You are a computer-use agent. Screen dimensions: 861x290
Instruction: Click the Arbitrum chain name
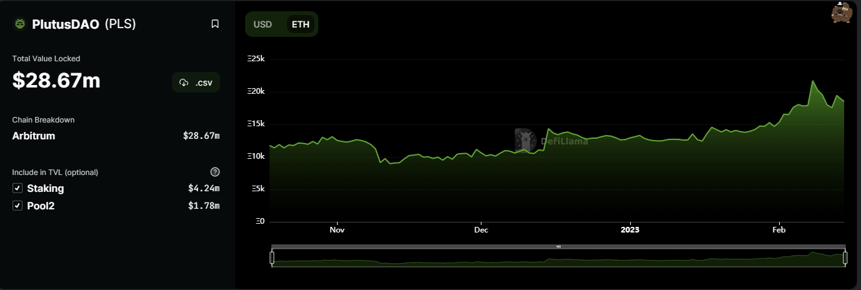tap(34, 136)
